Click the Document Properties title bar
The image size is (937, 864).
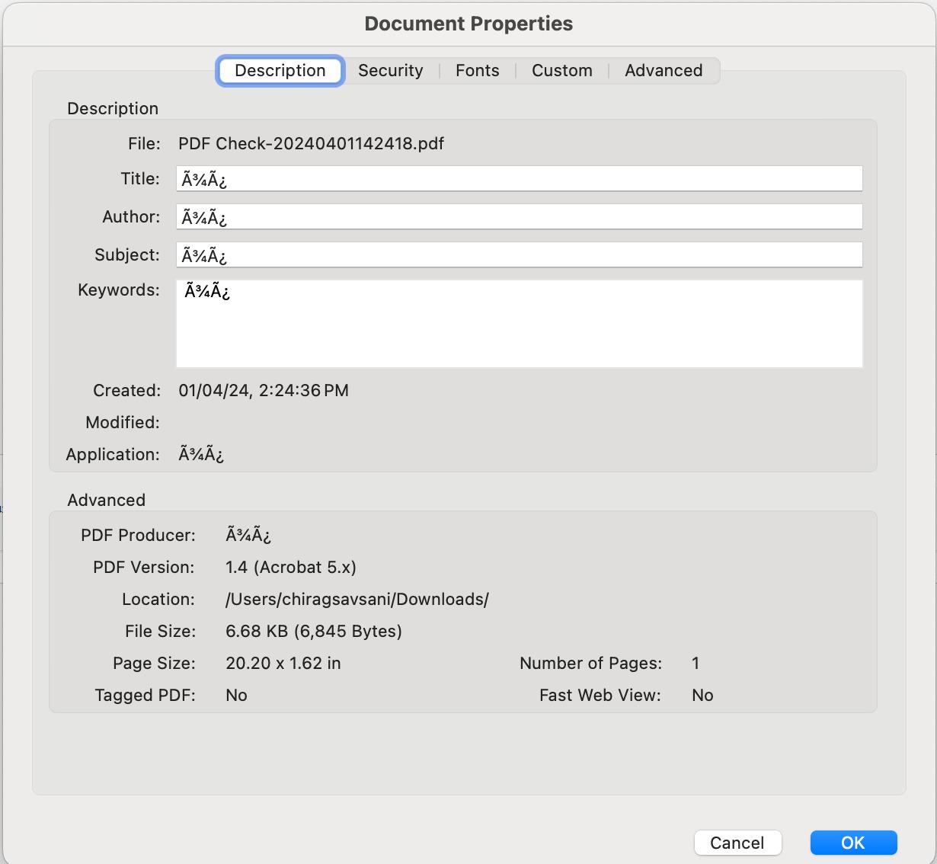[x=469, y=24]
